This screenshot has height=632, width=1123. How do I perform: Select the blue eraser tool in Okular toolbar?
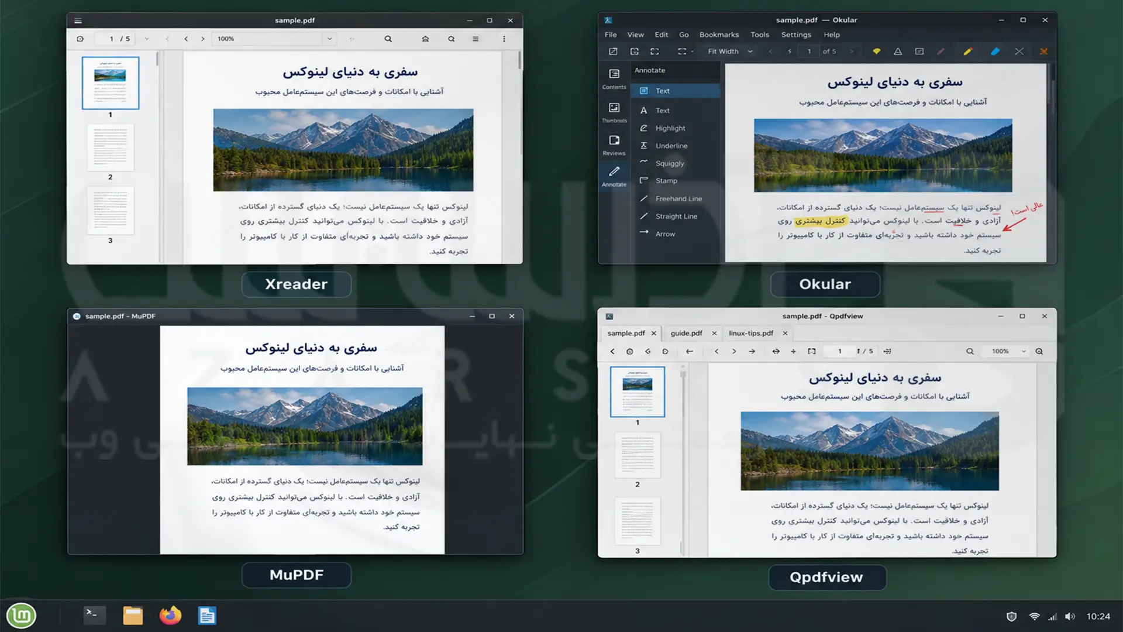995,51
